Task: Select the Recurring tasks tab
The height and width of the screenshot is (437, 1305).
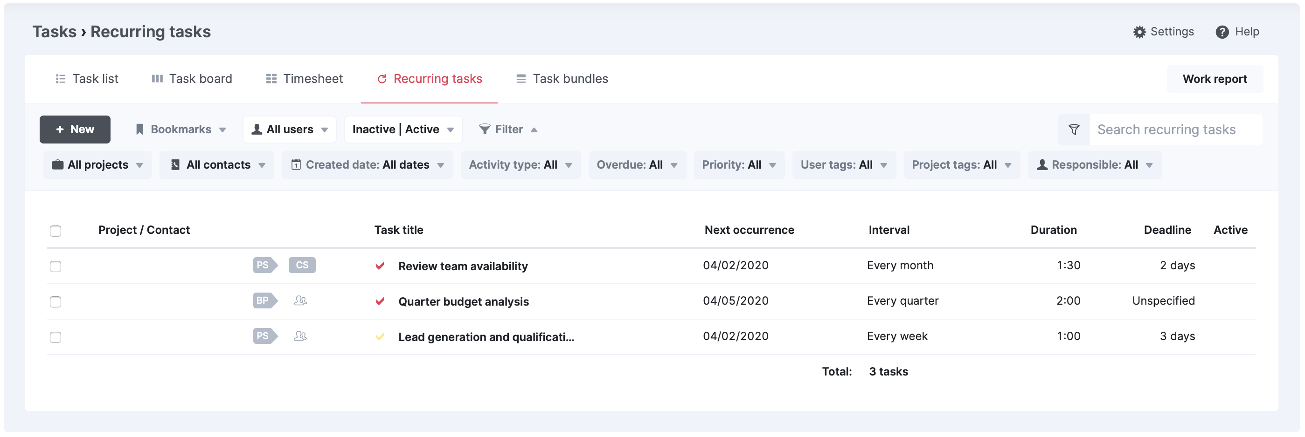Action: click(x=429, y=79)
